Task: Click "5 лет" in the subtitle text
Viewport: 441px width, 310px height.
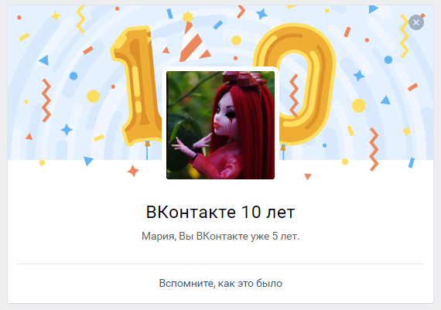Action: click(x=285, y=236)
